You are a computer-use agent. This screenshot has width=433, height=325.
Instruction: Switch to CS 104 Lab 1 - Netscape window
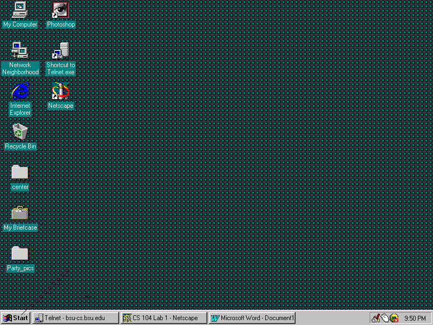[164, 318]
